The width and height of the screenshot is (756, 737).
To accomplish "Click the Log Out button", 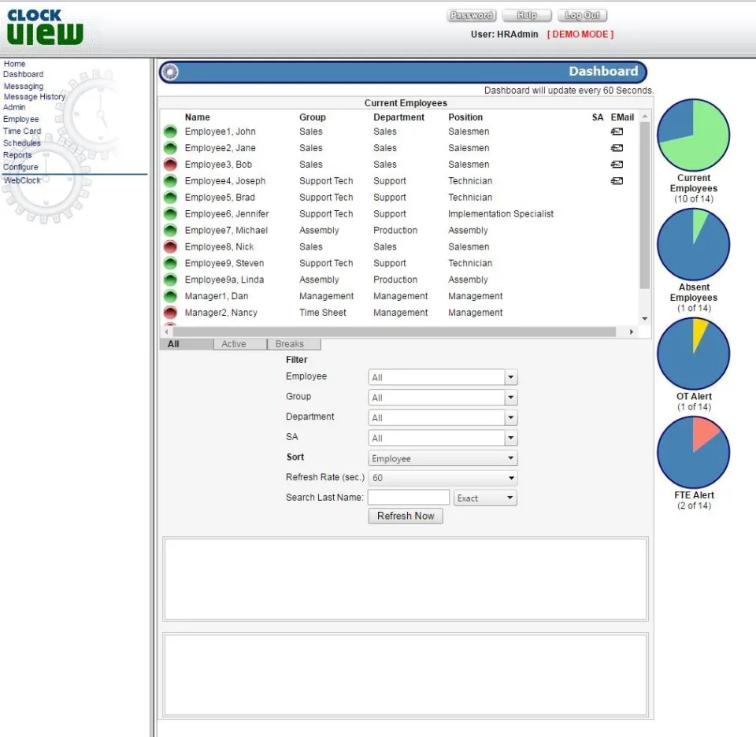I will [x=582, y=16].
